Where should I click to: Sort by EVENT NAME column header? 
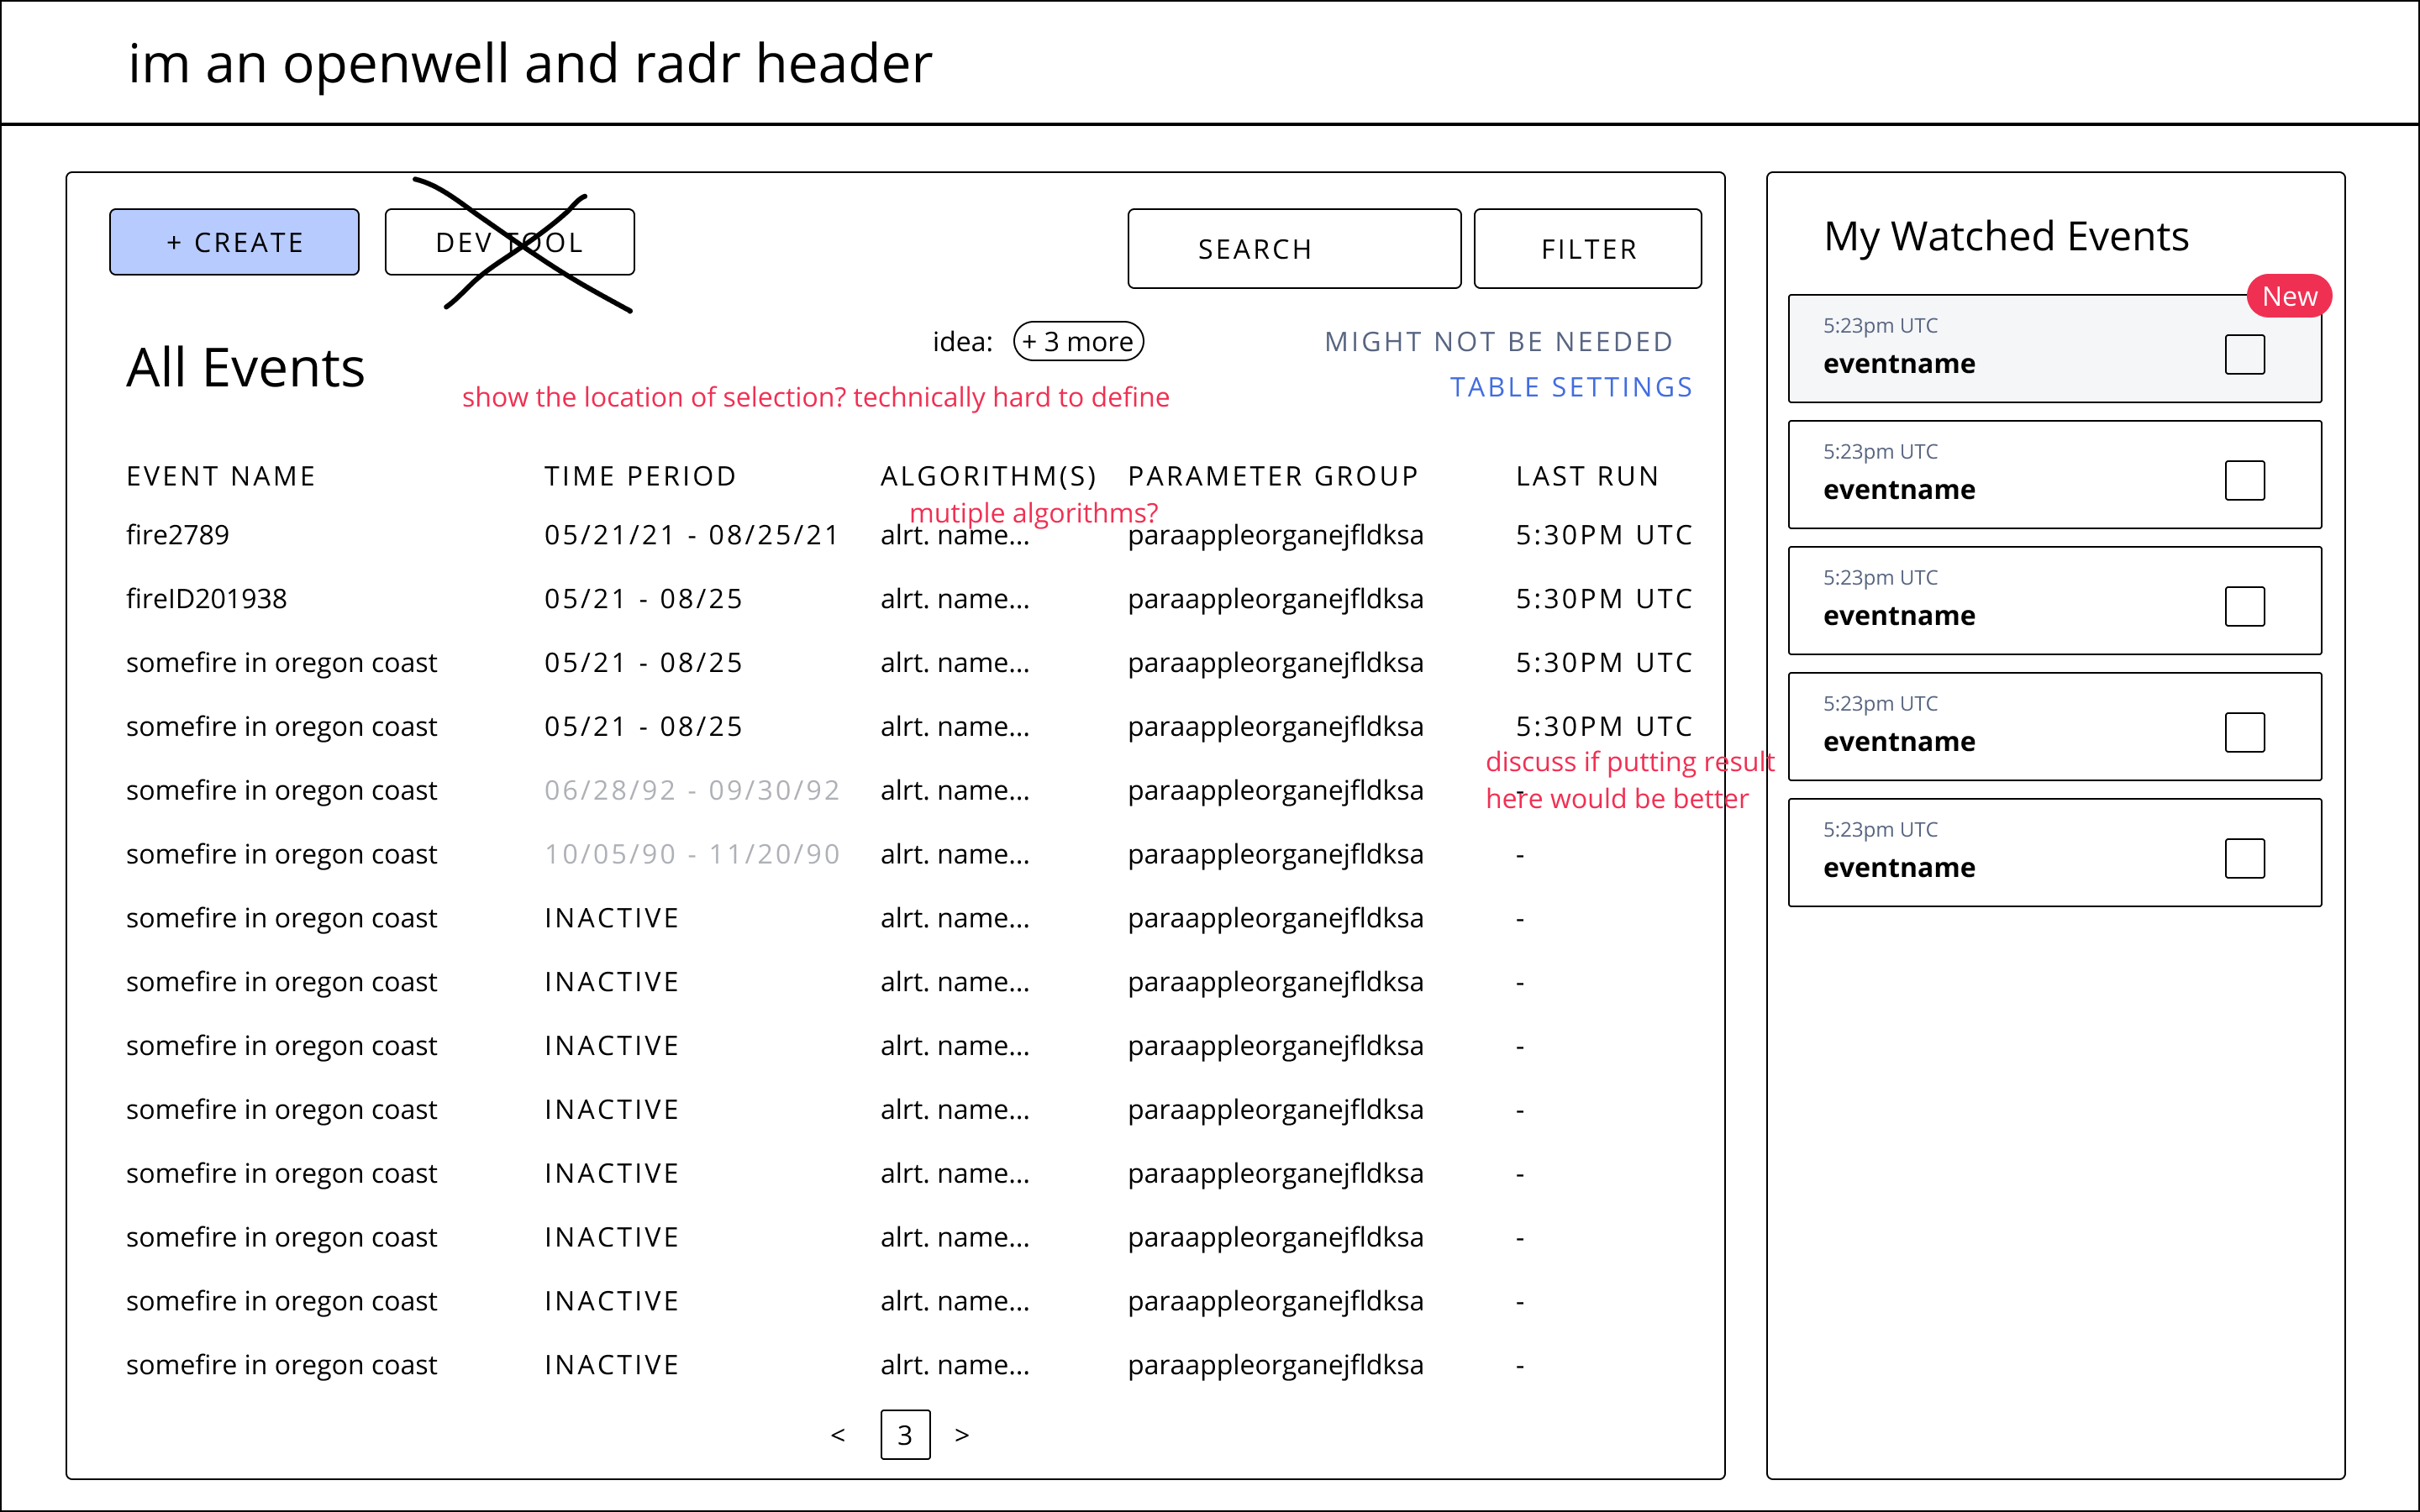tap(221, 476)
